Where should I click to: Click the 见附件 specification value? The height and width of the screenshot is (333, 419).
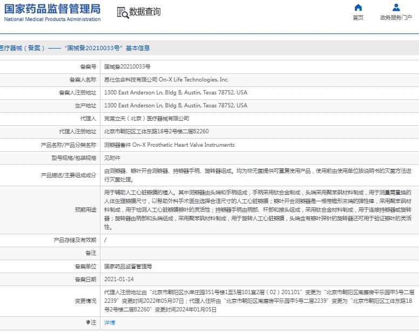click(112, 158)
